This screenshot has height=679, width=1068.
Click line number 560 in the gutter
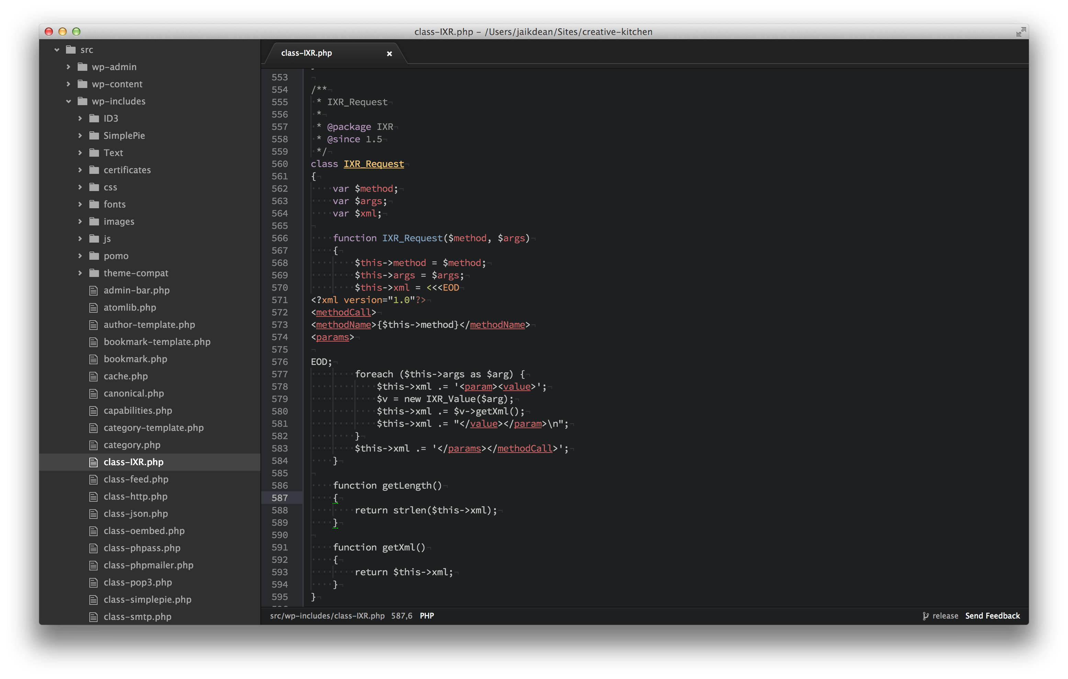coord(279,164)
